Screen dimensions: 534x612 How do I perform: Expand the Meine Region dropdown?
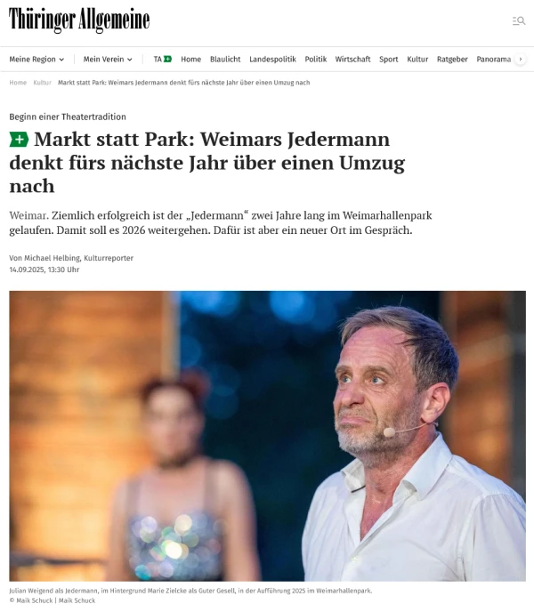click(36, 59)
